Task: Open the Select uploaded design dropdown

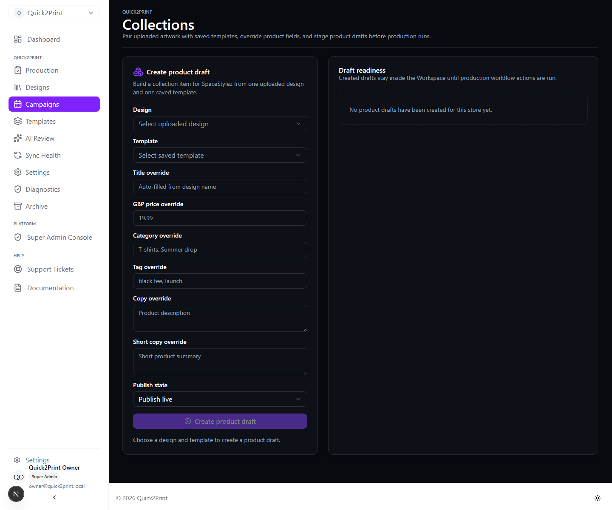Action: tap(220, 124)
